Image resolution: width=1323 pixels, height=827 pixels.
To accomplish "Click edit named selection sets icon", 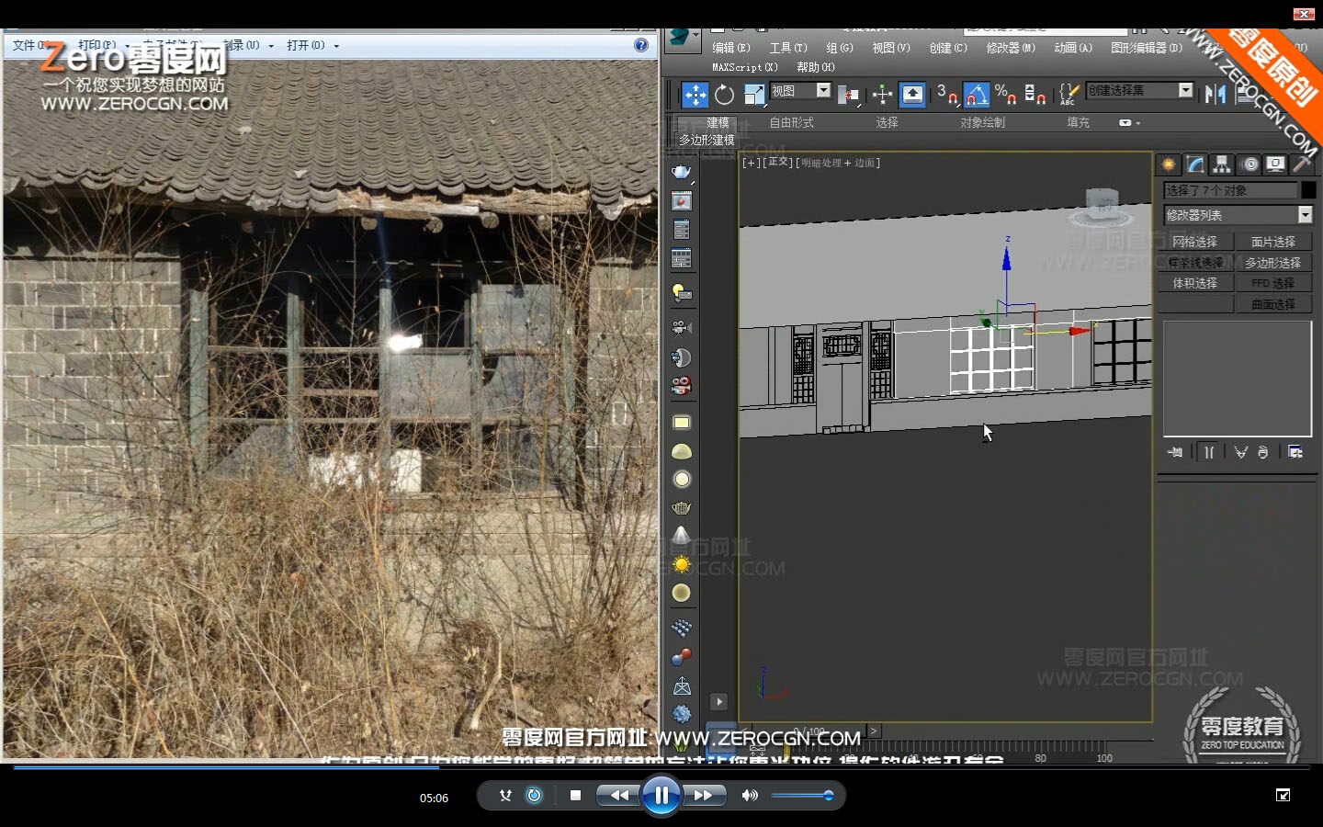I will [1069, 94].
